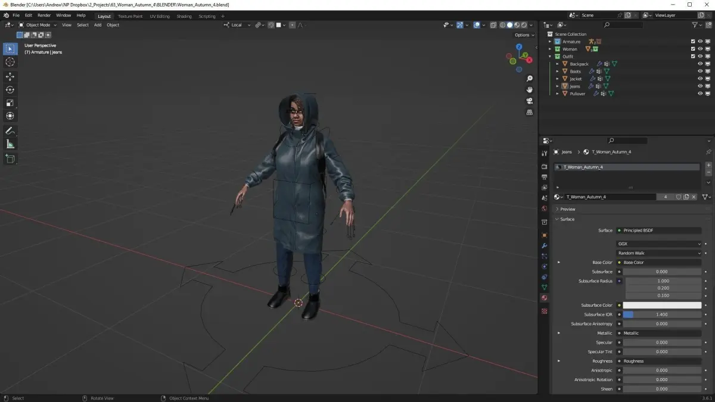Switch to UV Editing workspace tab
This screenshot has width=715, height=402.
click(160, 16)
